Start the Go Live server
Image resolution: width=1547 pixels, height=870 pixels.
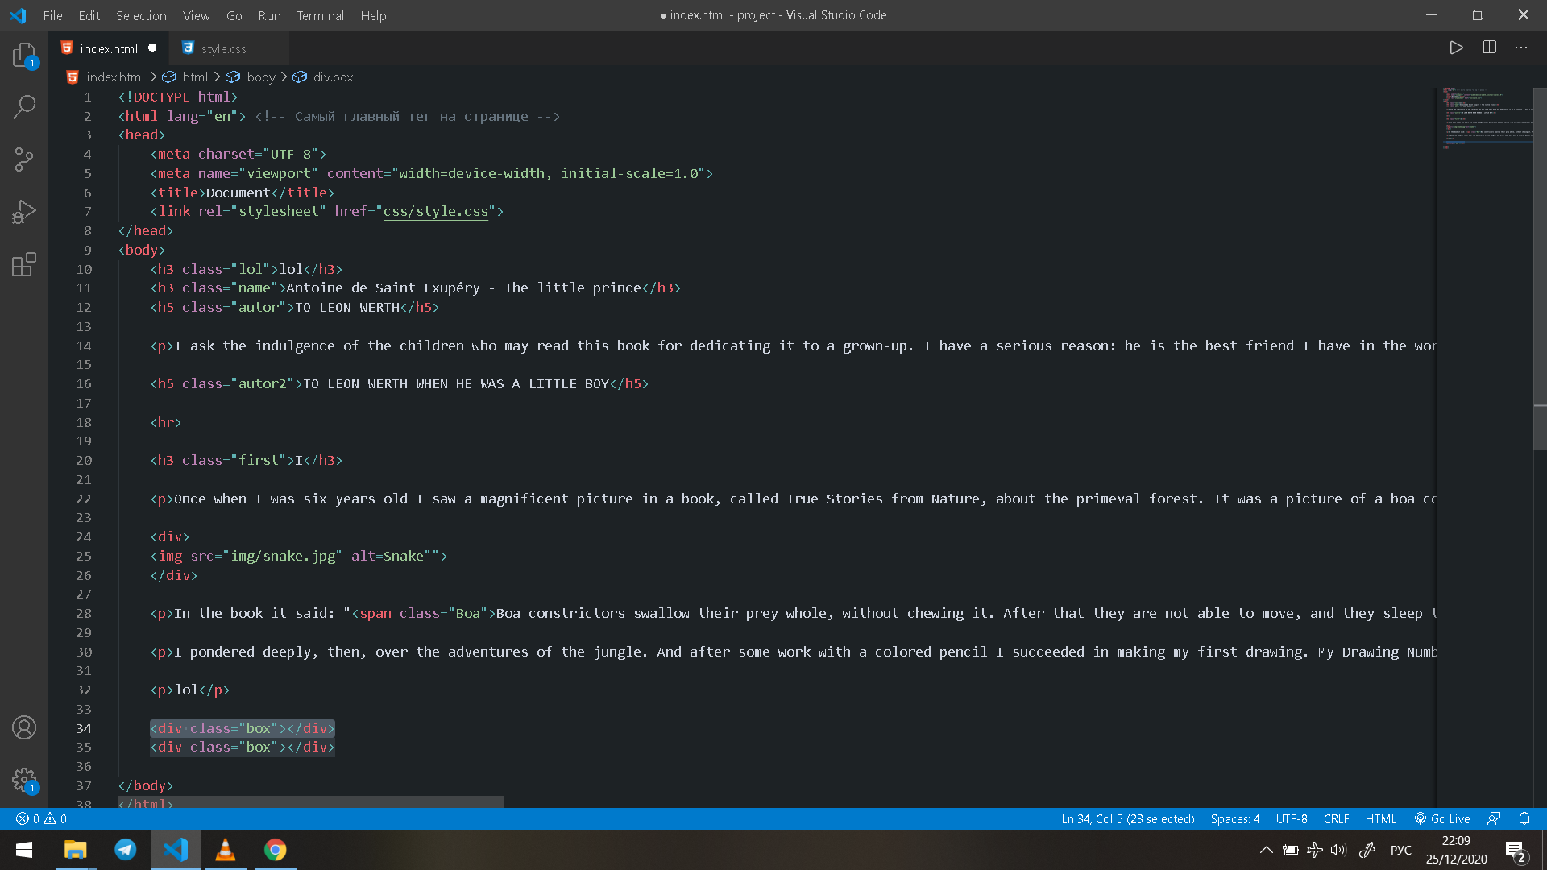click(x=1442, y=818)
